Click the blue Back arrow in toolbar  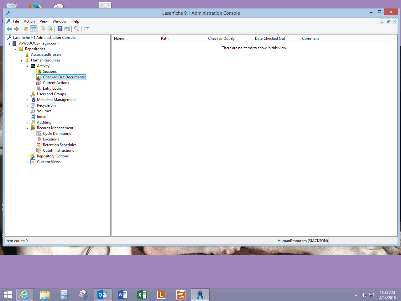click(9, 29)
